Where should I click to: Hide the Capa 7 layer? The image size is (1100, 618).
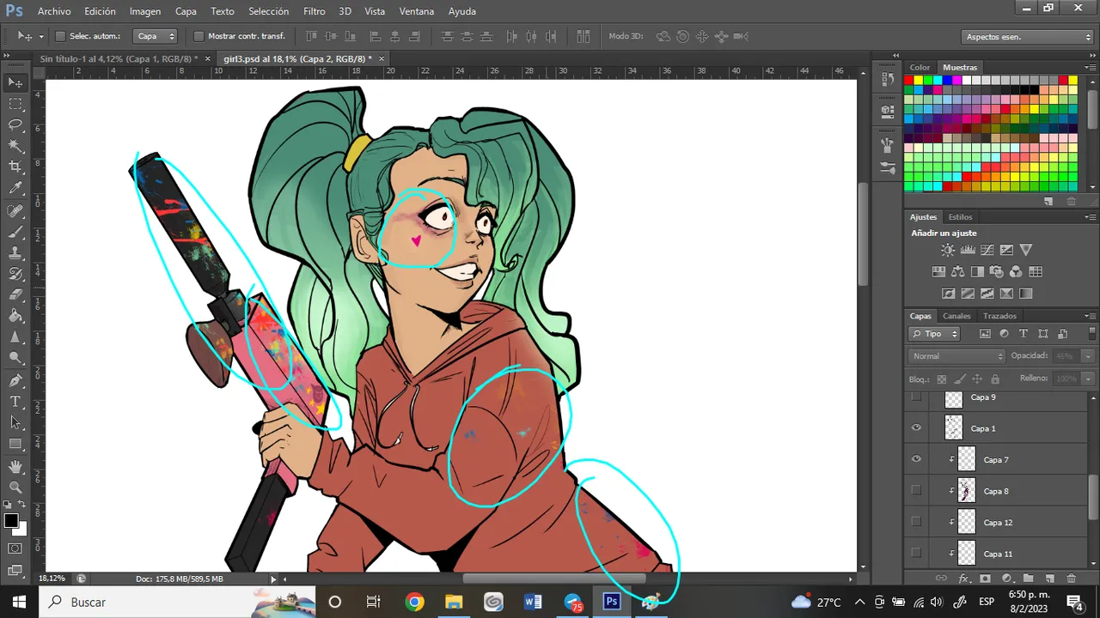click(x=916, y=459)
